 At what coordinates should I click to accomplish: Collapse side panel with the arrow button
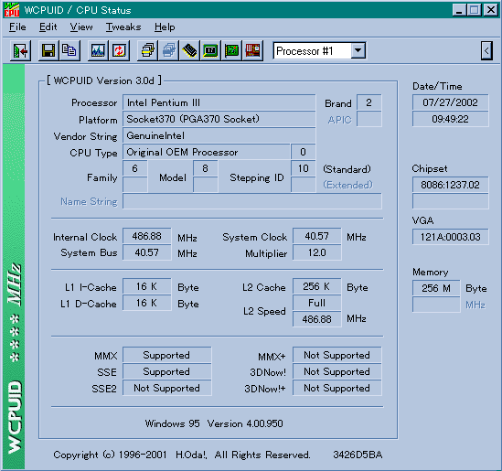click(x=486, y=50)
